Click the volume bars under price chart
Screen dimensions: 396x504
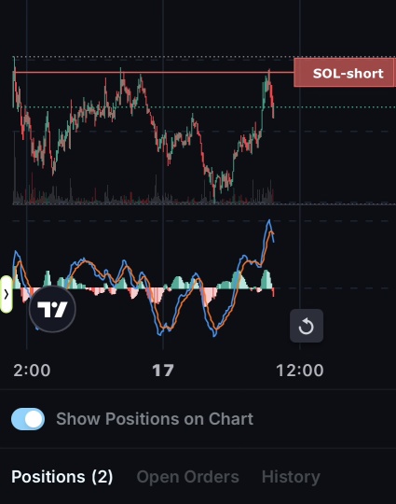point(143,193)
